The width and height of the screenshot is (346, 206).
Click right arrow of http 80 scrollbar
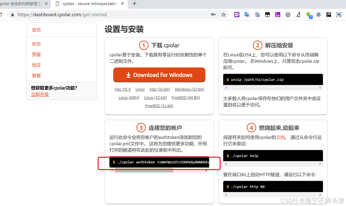tap(320, 195)
